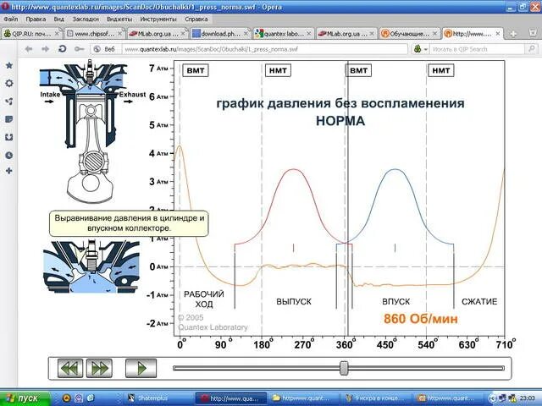Screen dimensions: 542x406
Task: Click the engine piston diagram image
Action: (x=89, y=131)
